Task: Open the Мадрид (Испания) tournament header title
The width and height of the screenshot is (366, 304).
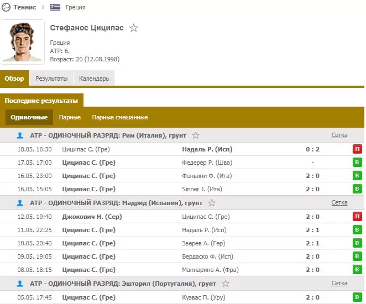Action: (116, 203)
